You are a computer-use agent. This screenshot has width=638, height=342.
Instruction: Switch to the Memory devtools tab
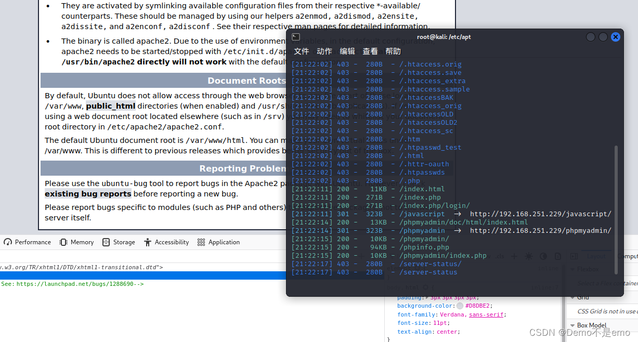coord(76,242)
